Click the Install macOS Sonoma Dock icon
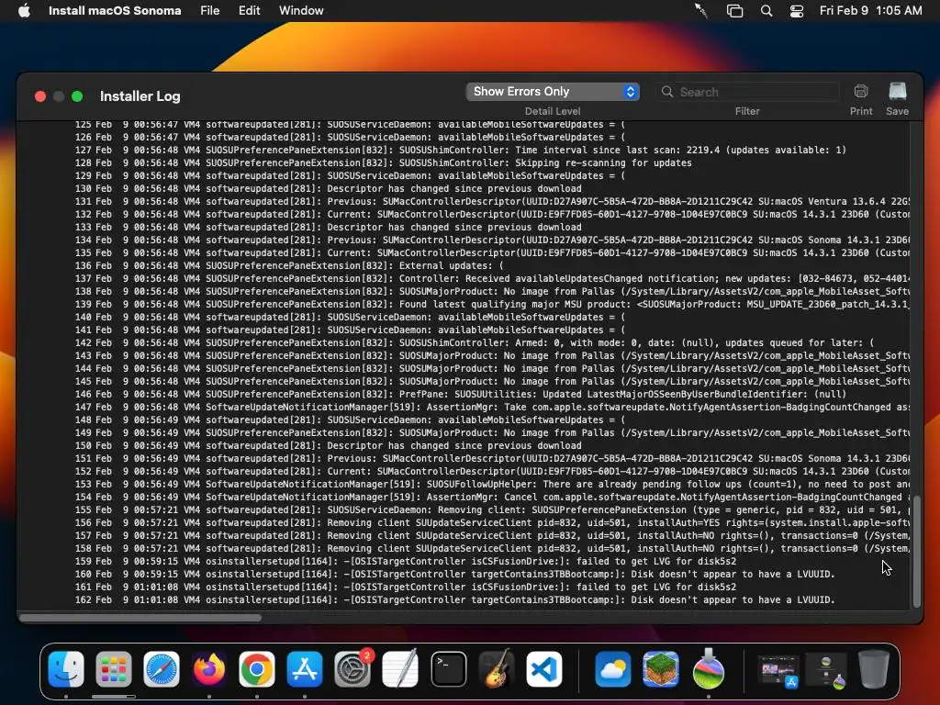This screenshot has height=705, width=940. point(709,669)
